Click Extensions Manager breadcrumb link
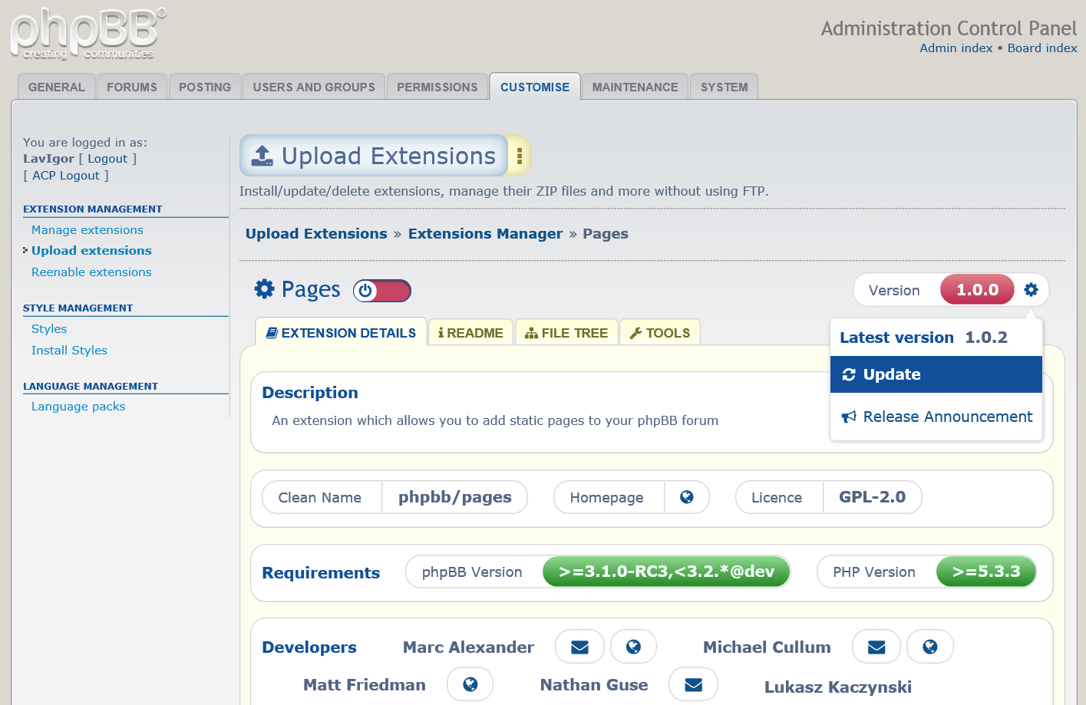This screenshot has height=705, width=1086. click(485, 233)
